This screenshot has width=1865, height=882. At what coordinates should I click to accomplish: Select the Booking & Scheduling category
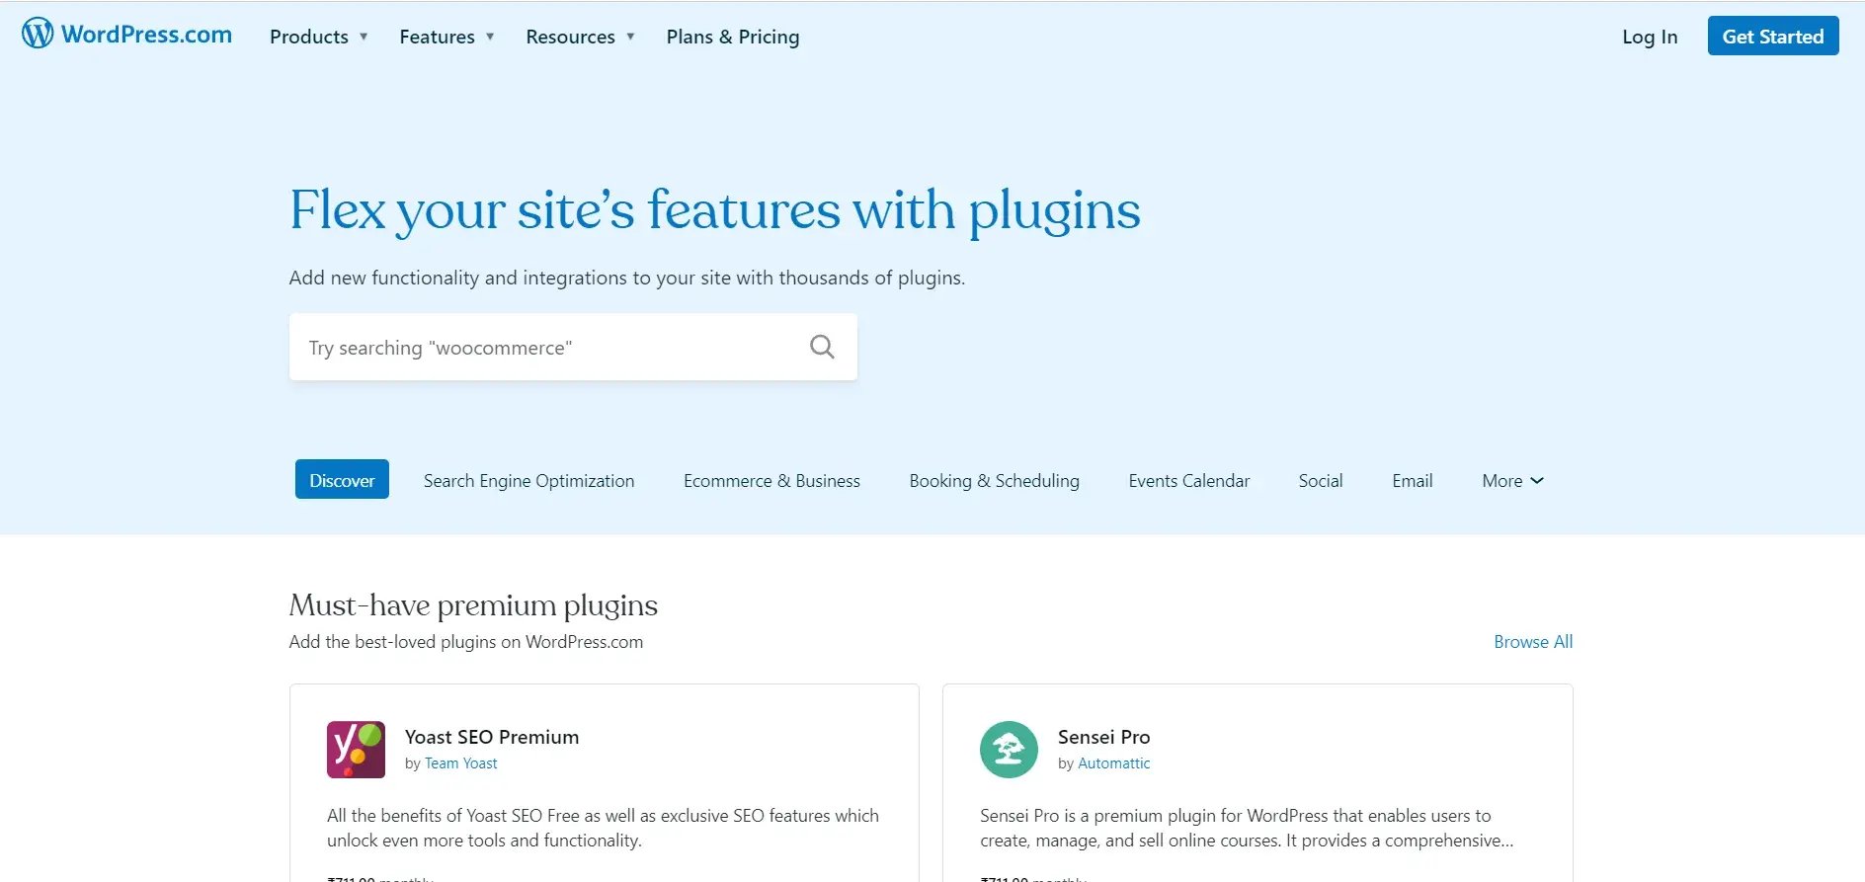994,480
